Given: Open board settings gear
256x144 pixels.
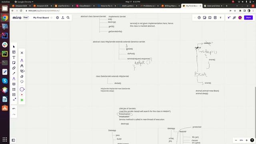Looking at the screenshot, I should click(58, 18).
